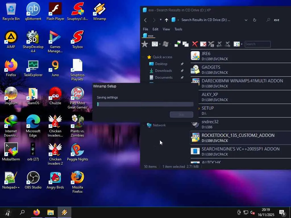Click the red X delete toolbar icon
This screenshot has height=218, width=291.
pyautogui.click(x=195, y=44)
